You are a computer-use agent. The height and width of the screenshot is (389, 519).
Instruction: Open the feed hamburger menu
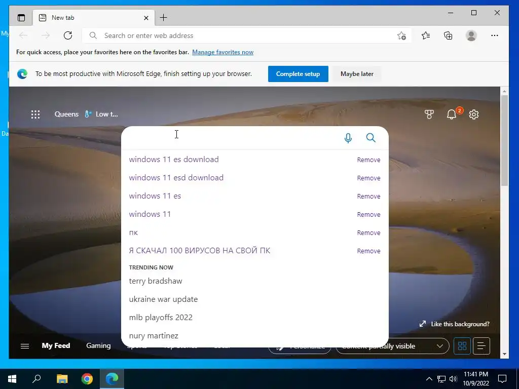coord(25,346)
